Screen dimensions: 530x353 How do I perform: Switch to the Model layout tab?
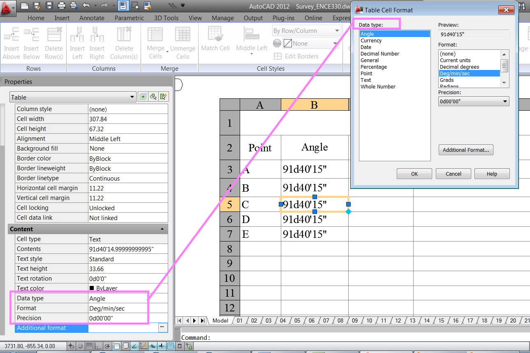(x=220, y=320)
